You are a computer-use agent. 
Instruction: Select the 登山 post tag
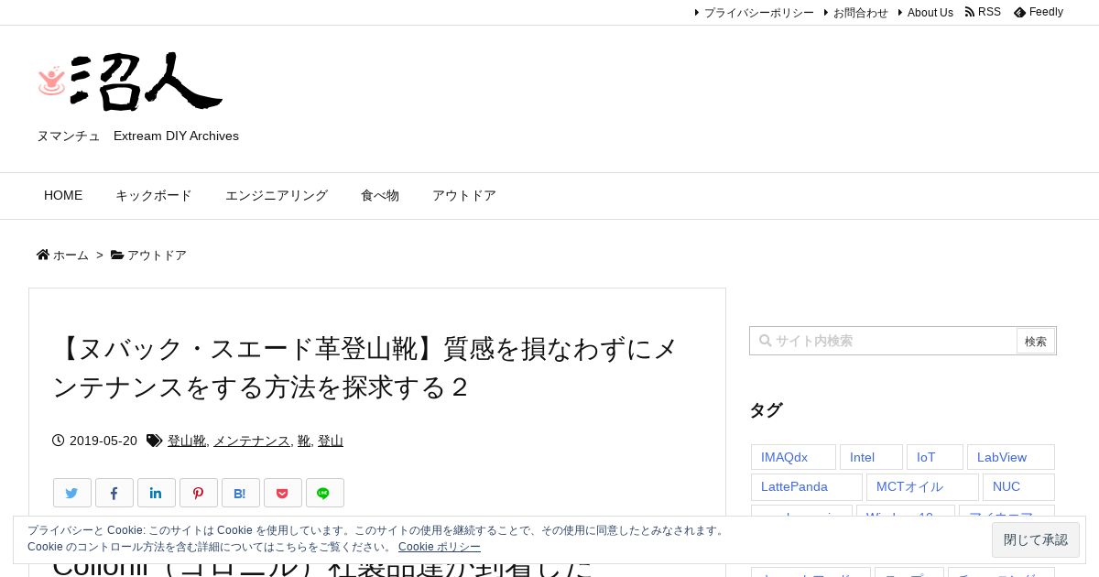[x=330, y=441]
